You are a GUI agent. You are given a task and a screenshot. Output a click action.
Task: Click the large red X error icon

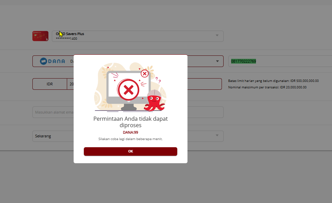(128, 90)
